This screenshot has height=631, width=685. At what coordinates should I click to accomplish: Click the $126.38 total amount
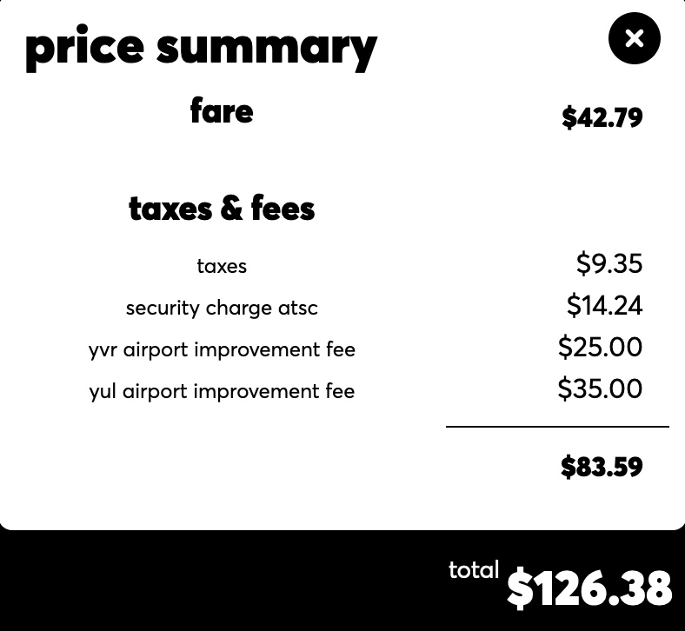589,588
